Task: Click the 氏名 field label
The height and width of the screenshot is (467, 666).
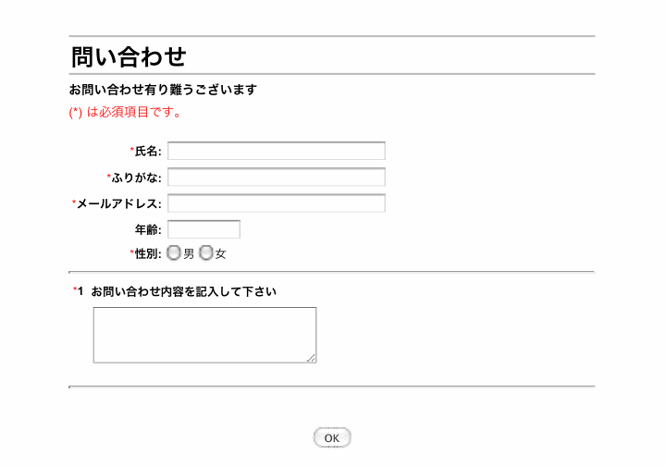Action: click(x=148, y=151)
